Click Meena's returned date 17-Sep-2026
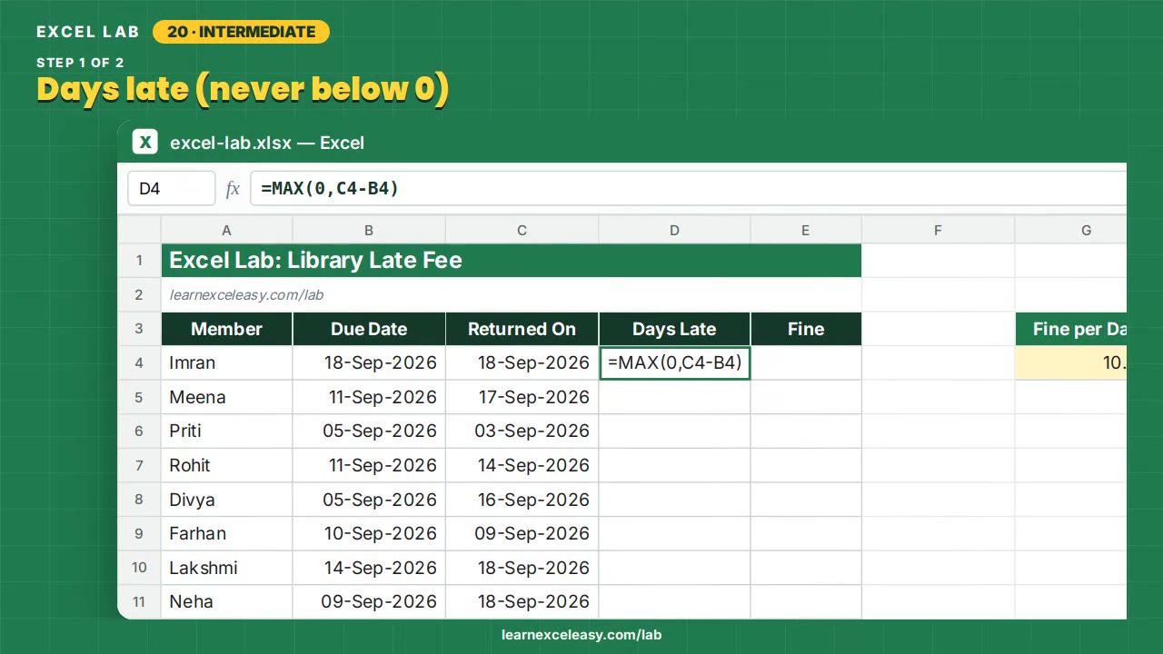This screenshot has width=1163, height=654. click(x=522, y=397)
